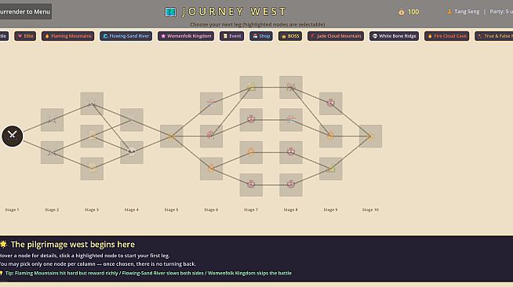Choose the lower battle node in Stage 2
The image size is (513, 287).
pyautogui.click(x=52, y=152)
